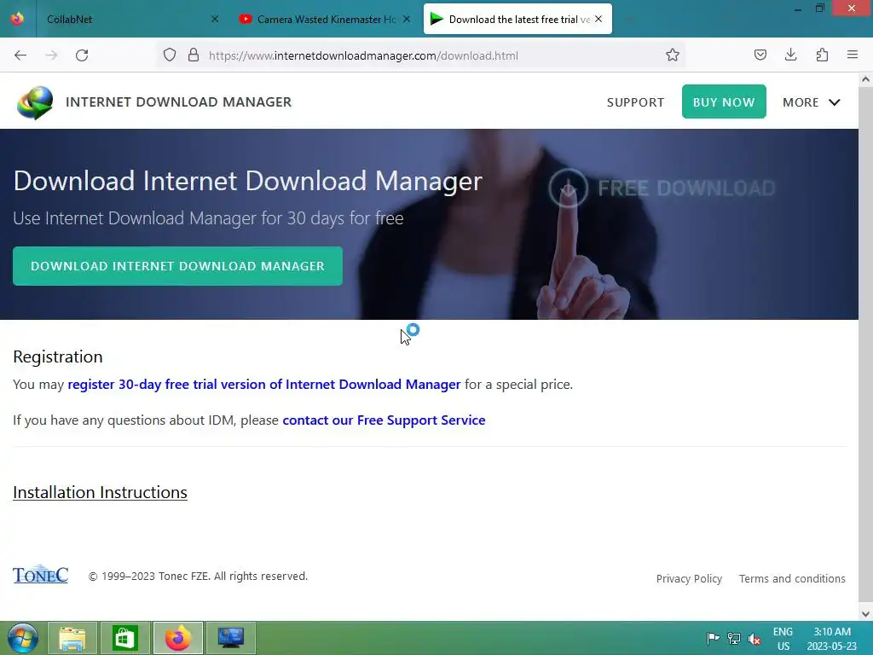Screen dimensions: 873x655
Task: Click the forward navigation arrow
Action: point(51,55)
